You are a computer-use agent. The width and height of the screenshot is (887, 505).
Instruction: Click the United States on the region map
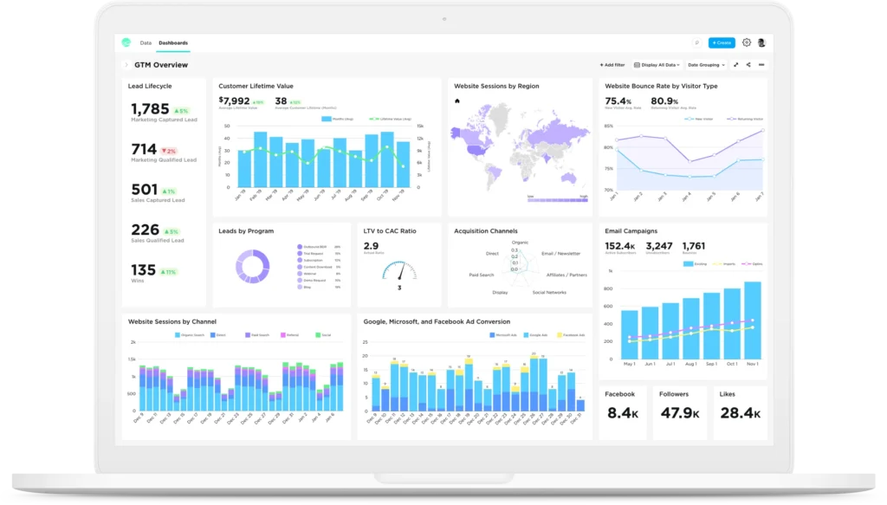click(477, 150)
